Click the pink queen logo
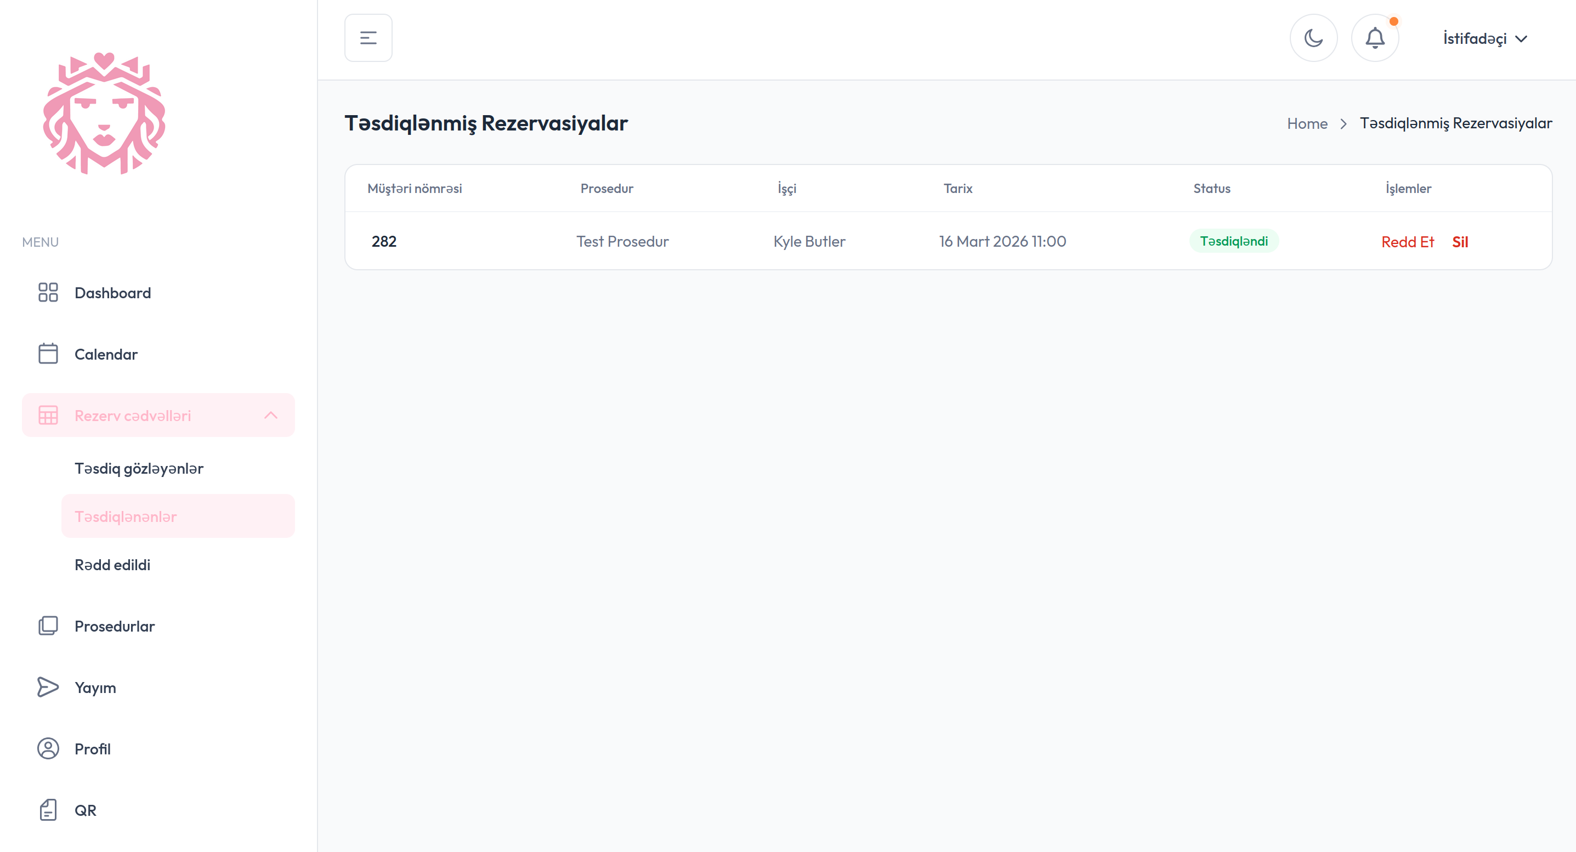Viewport: 1576px width, 852px height. coord(104,113)
